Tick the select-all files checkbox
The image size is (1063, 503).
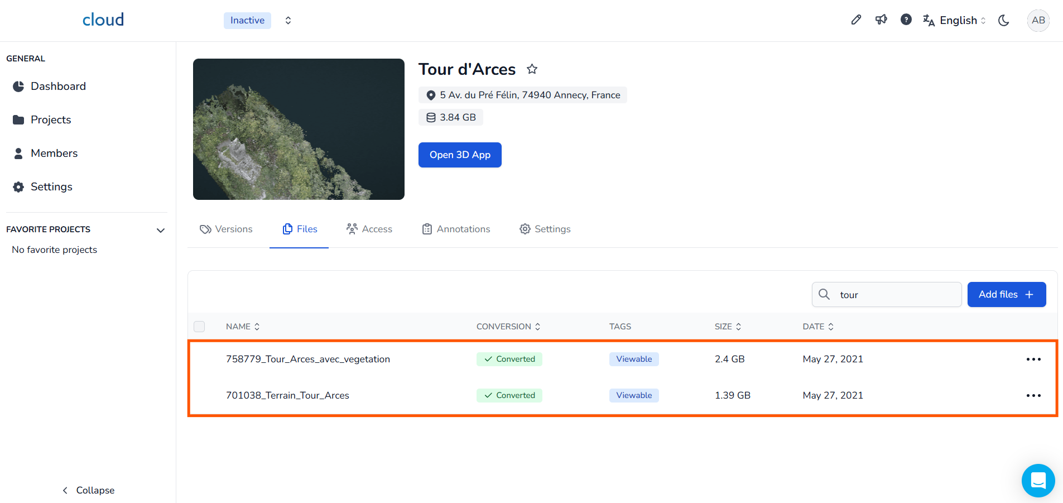(x=199, y=327)
